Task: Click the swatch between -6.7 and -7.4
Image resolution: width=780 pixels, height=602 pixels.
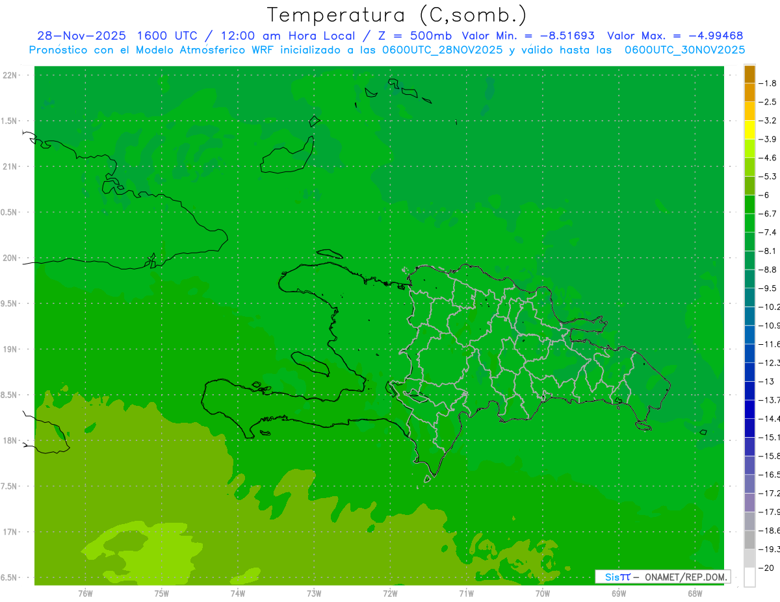Action: [x=749, y=223]
